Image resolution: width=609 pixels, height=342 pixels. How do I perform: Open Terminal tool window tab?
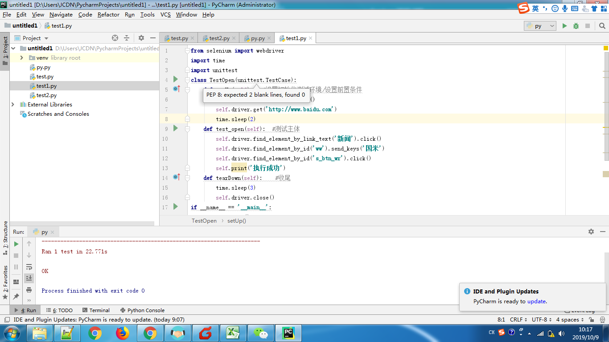pyautogui.click(x=96, y=310)
